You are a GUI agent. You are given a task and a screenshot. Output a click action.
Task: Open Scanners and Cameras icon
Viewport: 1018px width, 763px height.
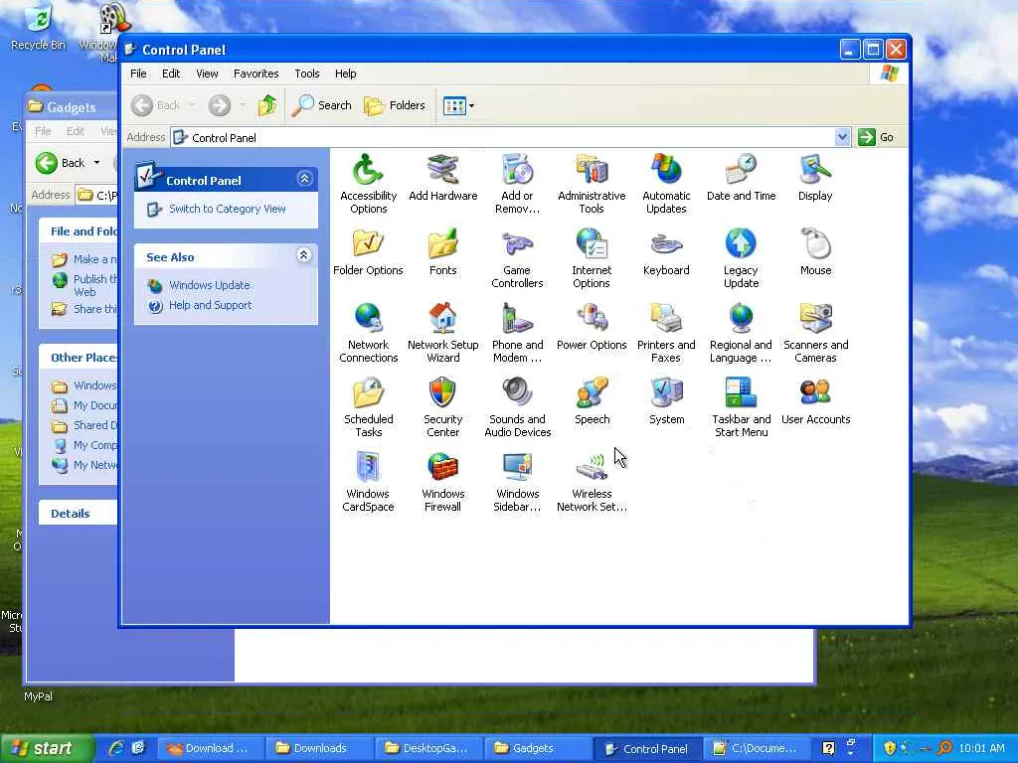[815, 334]
